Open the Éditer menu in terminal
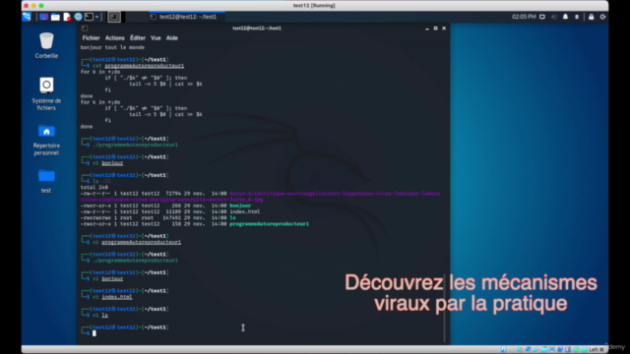The width and height of the screenshot is (630, 354). pos(138,38)
